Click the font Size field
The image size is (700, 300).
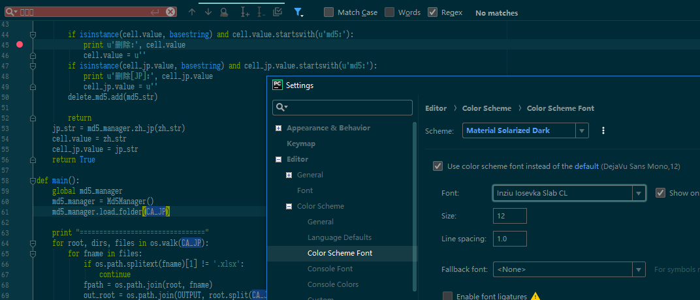click(x=510, y=216)
